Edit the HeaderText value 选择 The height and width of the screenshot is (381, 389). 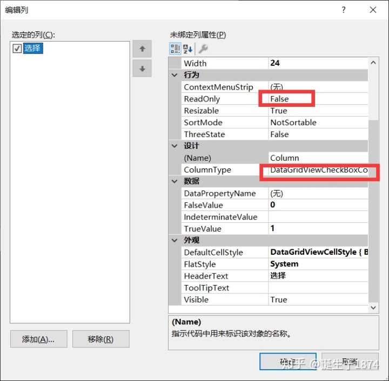coord(318,276)
